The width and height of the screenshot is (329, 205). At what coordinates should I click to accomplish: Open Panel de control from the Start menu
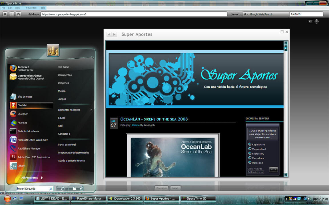click(67, 145)
